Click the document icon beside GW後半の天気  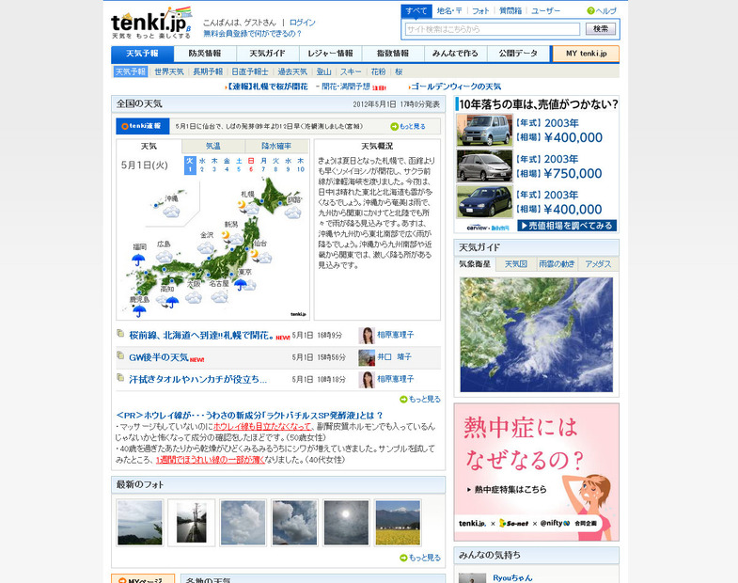pyautogui.click(x=120, y=355)
